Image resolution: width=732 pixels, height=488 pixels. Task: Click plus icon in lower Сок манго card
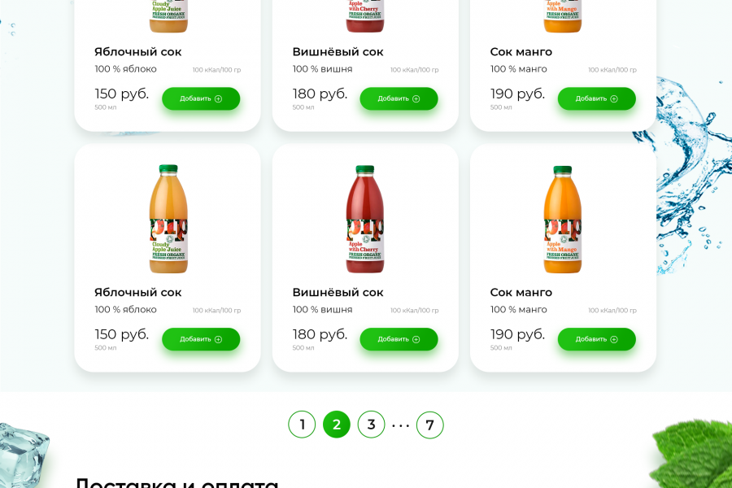[x=614, y=340]
